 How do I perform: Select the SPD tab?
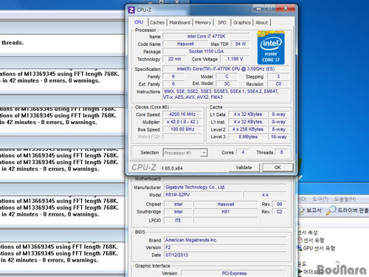pyautogui.click(x=222, y=22)
